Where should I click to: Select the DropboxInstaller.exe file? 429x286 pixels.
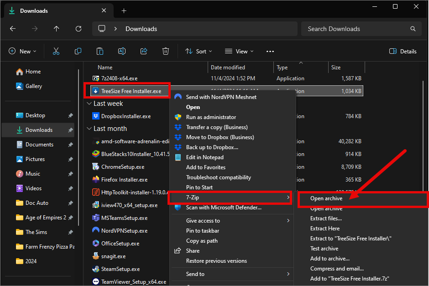[x=126, y=116]
